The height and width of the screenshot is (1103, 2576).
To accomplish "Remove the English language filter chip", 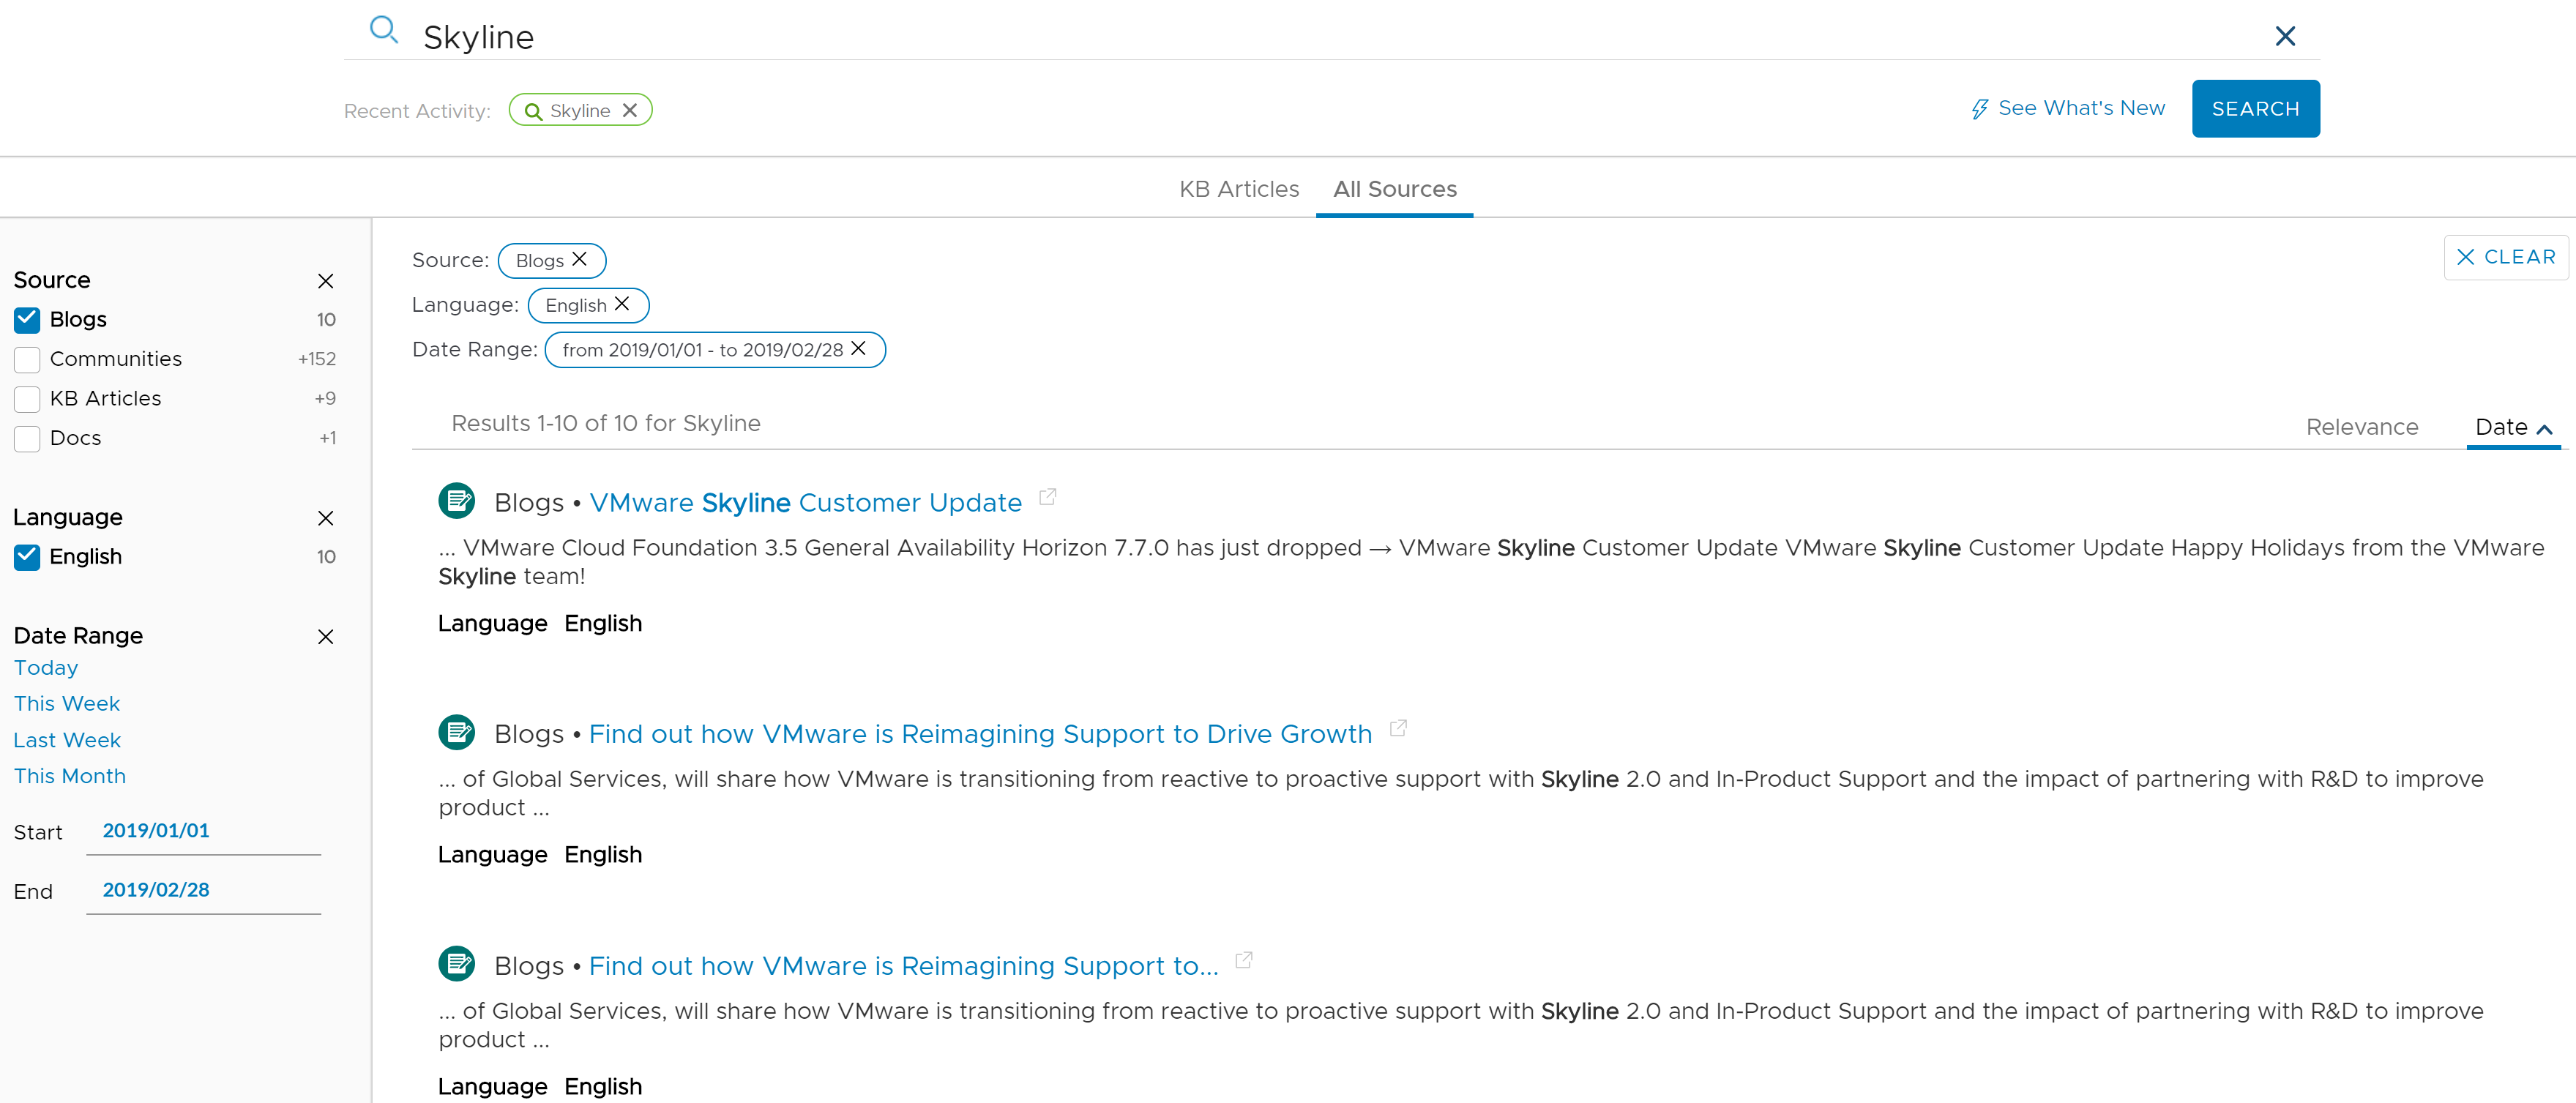I will coord(622,304).
